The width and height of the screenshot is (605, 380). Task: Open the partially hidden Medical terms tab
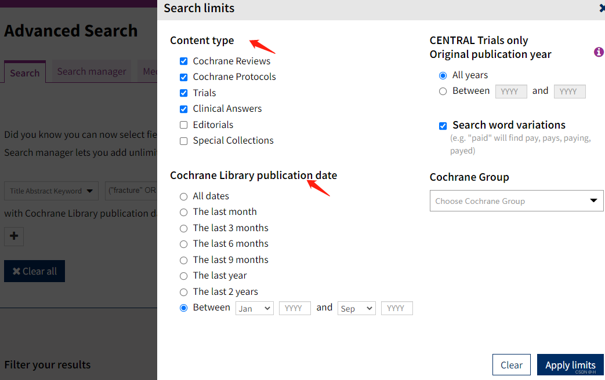[x=148, y=71]
